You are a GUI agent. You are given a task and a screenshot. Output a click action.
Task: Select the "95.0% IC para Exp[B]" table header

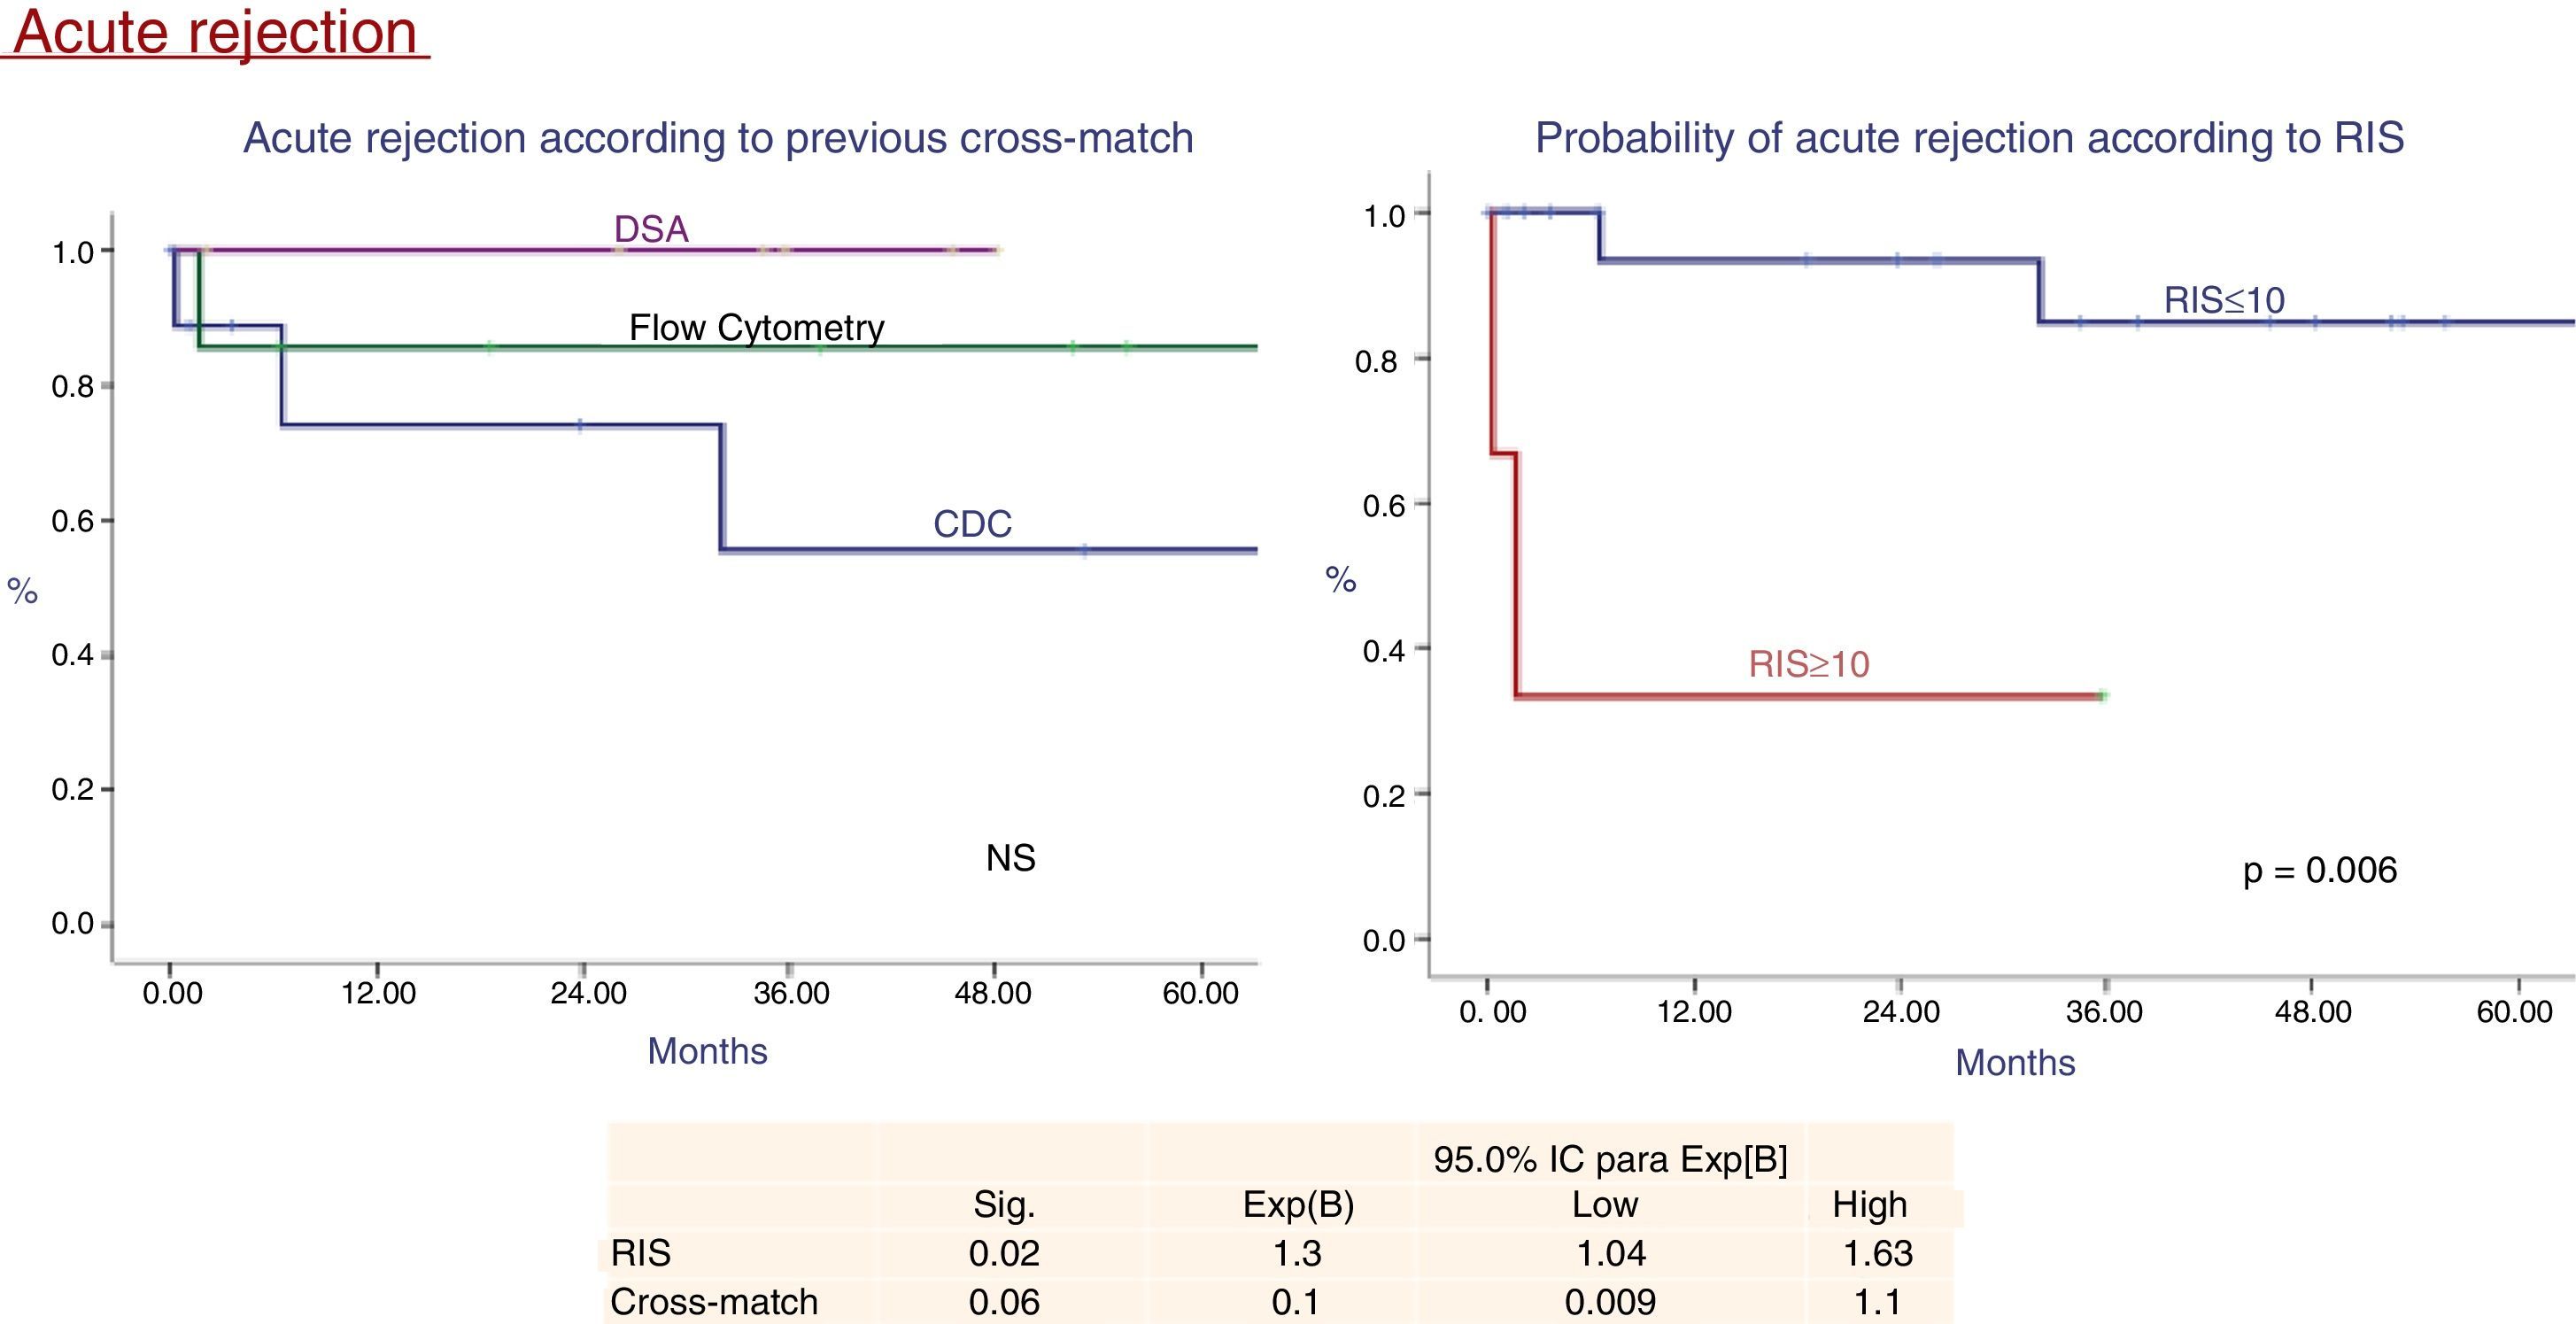[1610, 1159]
